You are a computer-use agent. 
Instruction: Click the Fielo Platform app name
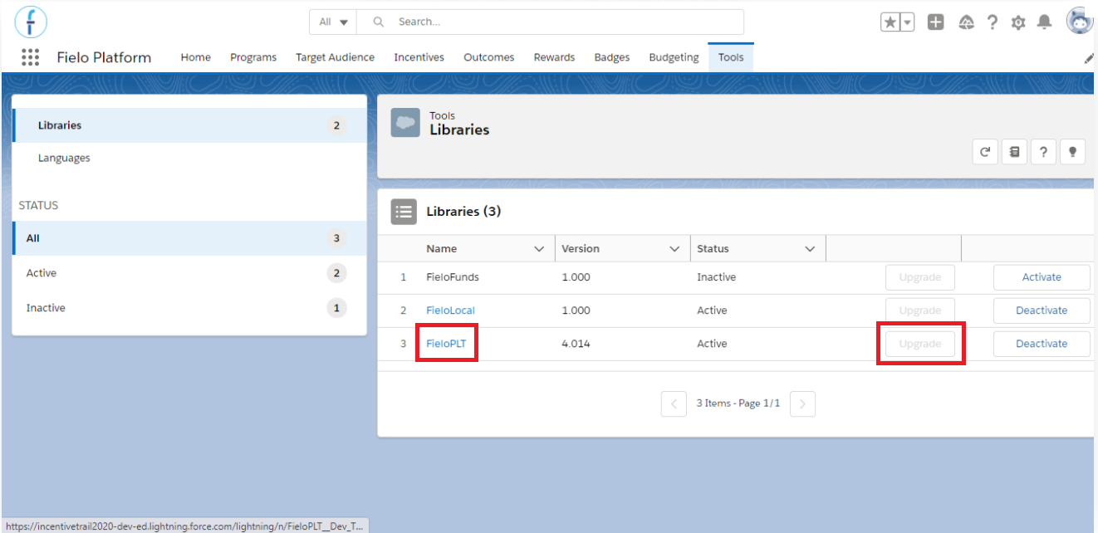point(104,57)
